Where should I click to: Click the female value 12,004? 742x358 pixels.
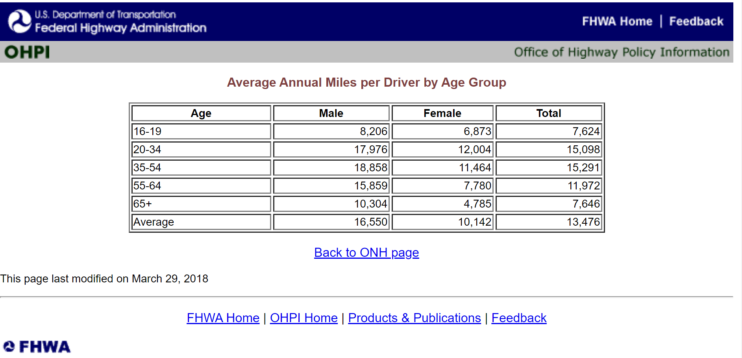point(475,149)
